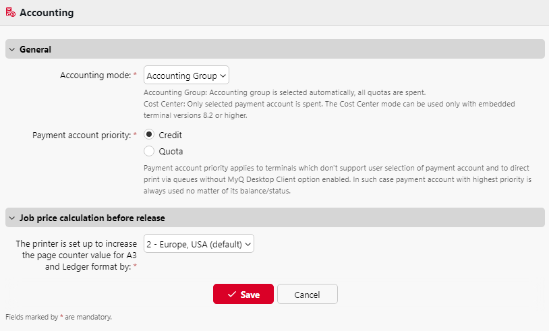The height and width of the screenshot is (331, 549).
Task: Open the Accounting mode dropdown
Action: point(187,76)
